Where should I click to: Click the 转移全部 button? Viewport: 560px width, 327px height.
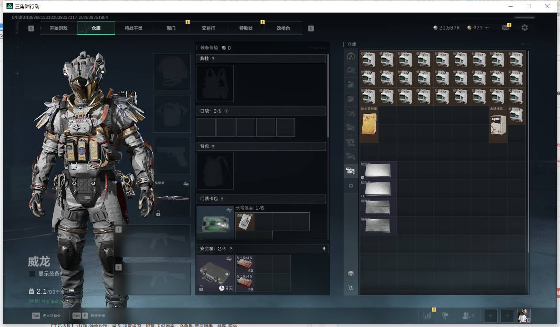click(89, 316)
